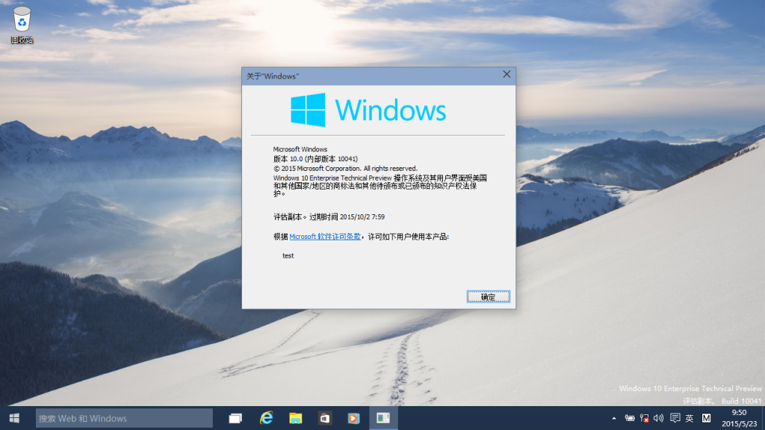The width and height of the screenshot is (765, 430).
Task: Open the Microsoft 软件许可条款 link
Action: [x=325, y=236]
